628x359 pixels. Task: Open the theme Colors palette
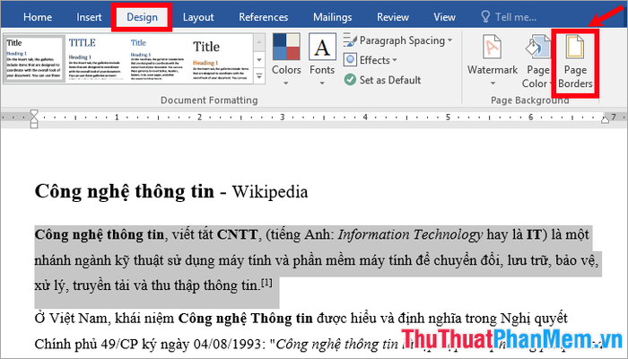[x=286, y=57]
